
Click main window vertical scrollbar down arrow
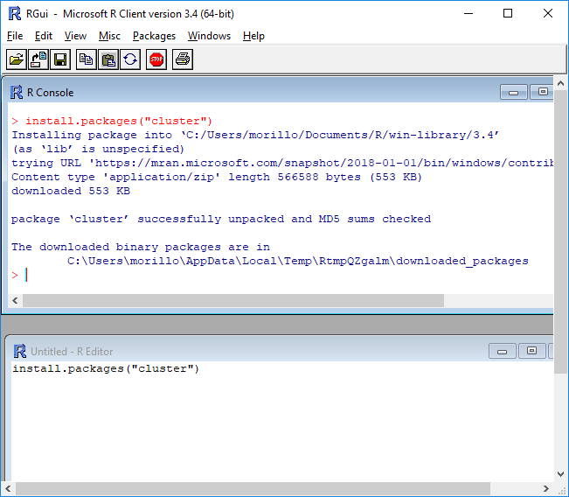coord(560,474)
